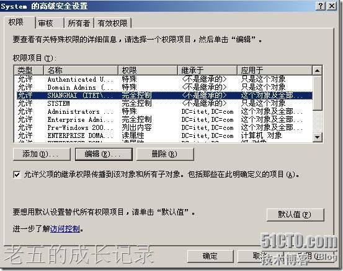343x271 pixels.
Task: Click the 删除(R) button
Action: pos(165,154)
